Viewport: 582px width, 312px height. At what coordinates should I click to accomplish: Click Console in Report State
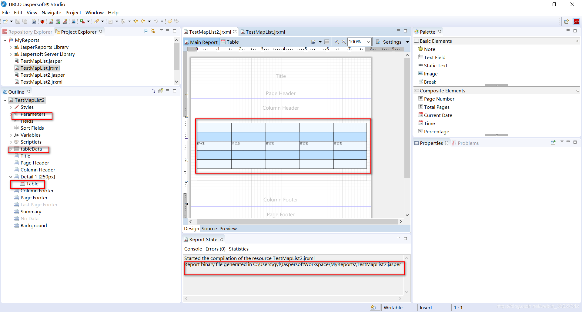(x=193, y=249)
